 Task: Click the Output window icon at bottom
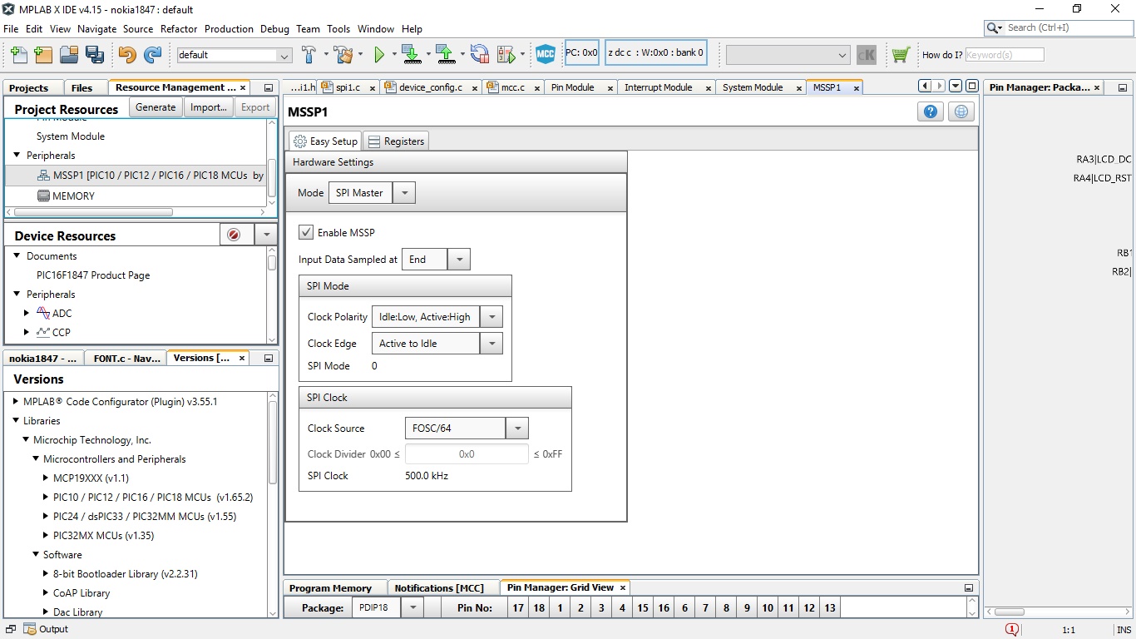30,629
